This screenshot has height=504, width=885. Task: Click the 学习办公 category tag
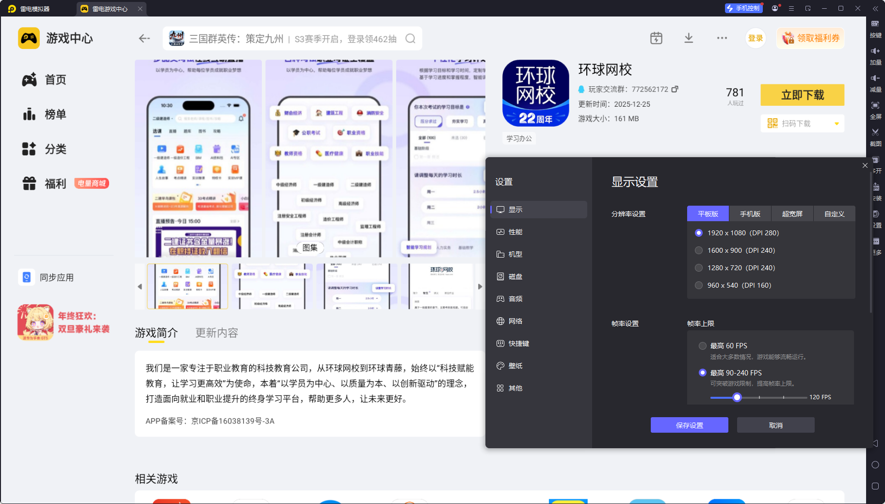click(x=519, y=138)
